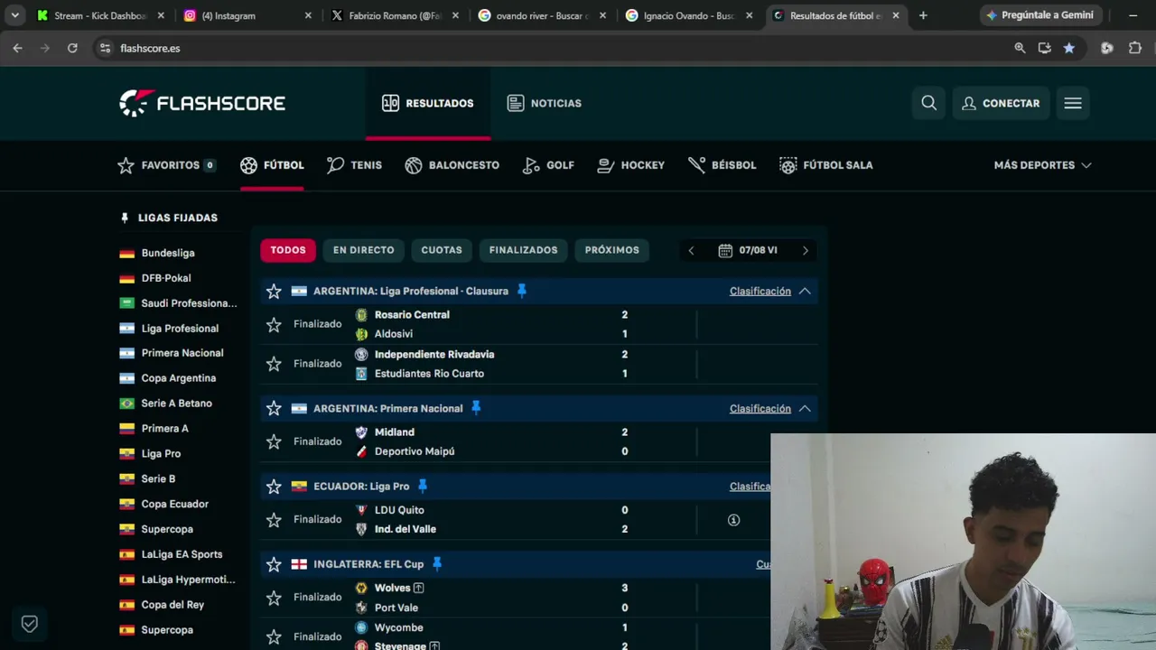The image size is (1156, 650).
Task: Open the Chrome tab search dropdown
Action: 15,15
